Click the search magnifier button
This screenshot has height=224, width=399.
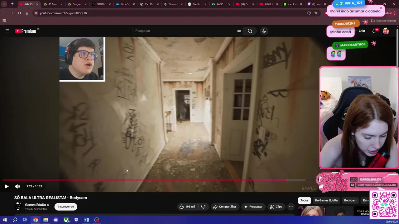click(x=250, y=31)
